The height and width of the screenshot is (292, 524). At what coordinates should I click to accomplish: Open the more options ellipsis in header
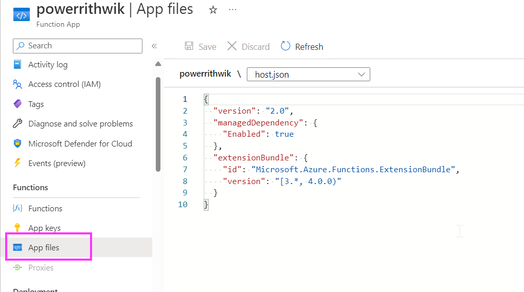click(x=232, y=10)
